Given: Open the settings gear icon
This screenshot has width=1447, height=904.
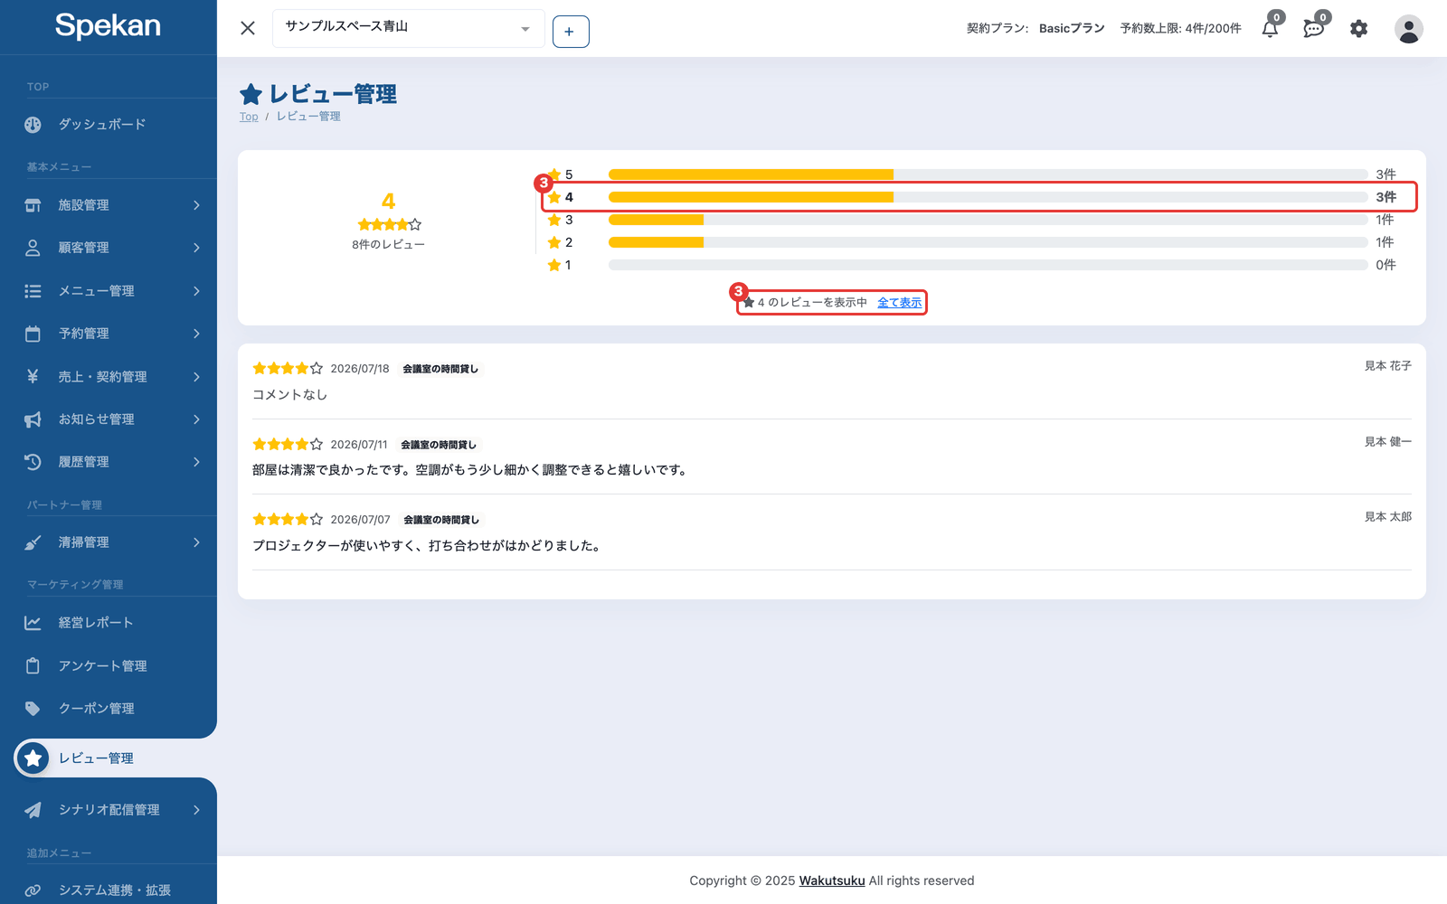Looking at the screenshot, I should pyautogui.click(x=1358, y=29).
